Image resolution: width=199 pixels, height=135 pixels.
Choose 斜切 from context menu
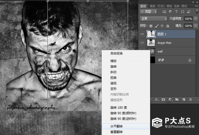[126, 72]
